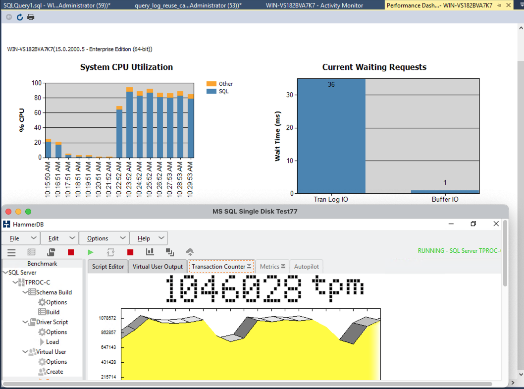Click the Buffer IO bar in the waiting chart
This screenshot has width=524, height=389.
point(445,192)
